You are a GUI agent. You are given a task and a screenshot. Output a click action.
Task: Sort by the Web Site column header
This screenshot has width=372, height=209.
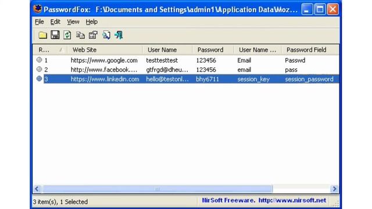105,50
